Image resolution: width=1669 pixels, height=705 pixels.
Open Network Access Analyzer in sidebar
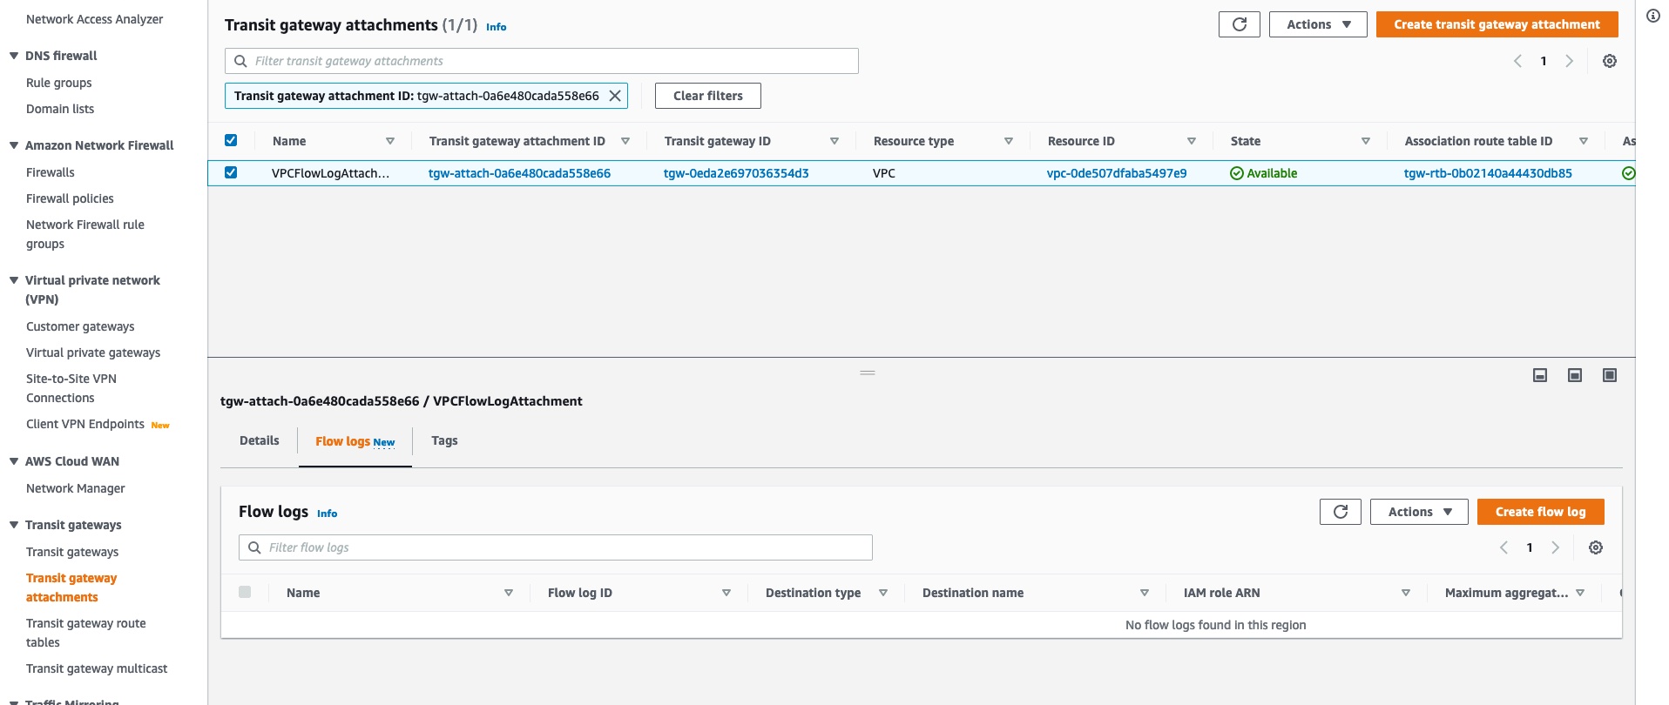click(x=94, y=19)
